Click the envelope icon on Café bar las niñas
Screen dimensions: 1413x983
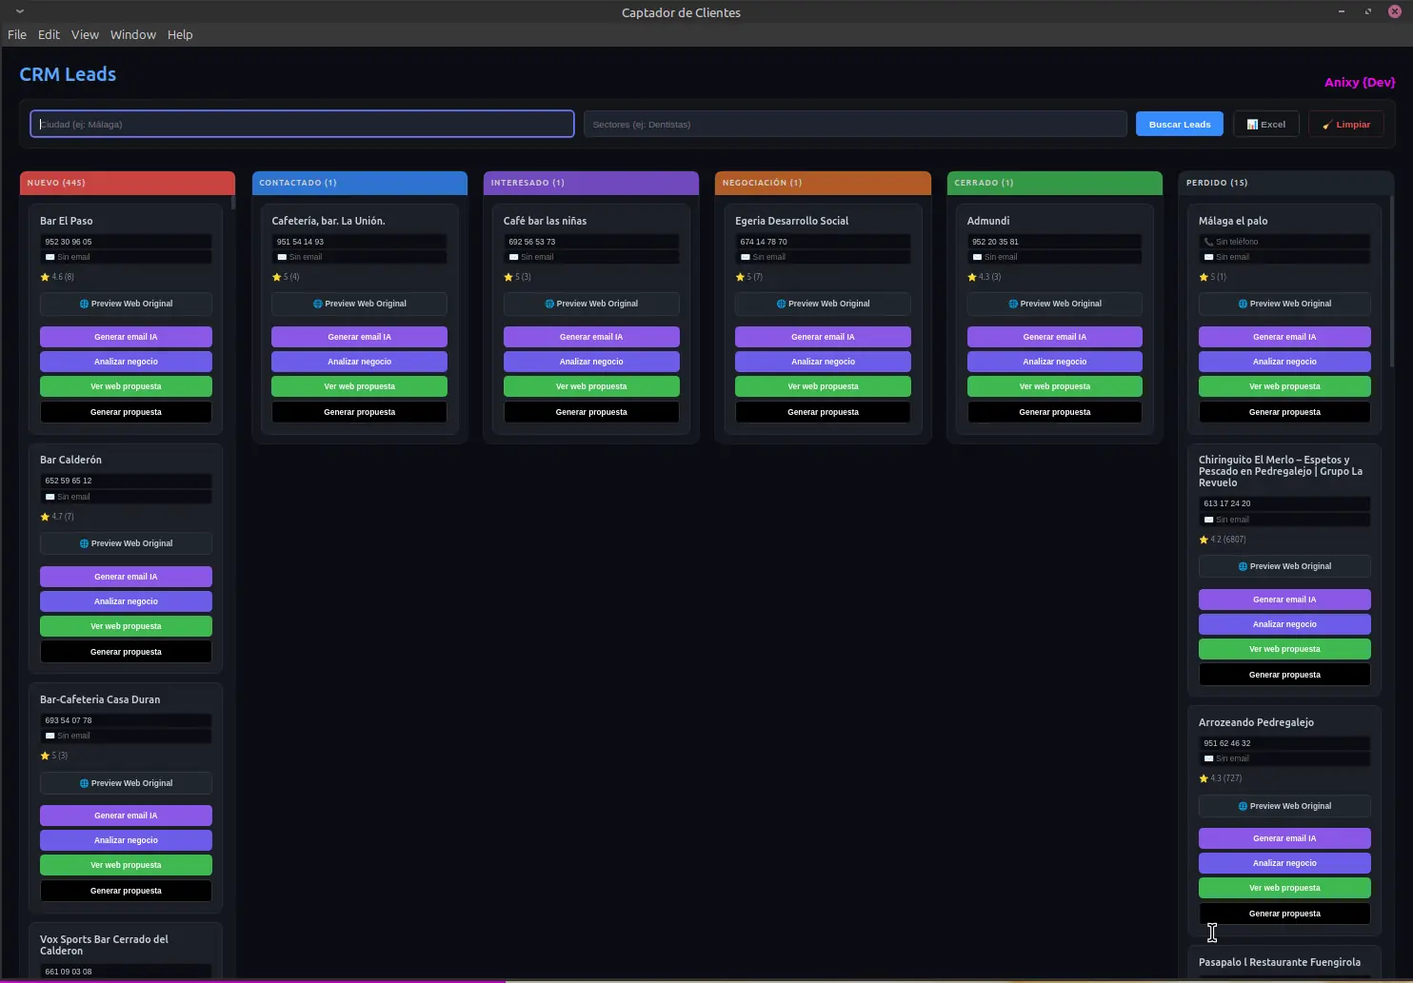click(515, 257)
